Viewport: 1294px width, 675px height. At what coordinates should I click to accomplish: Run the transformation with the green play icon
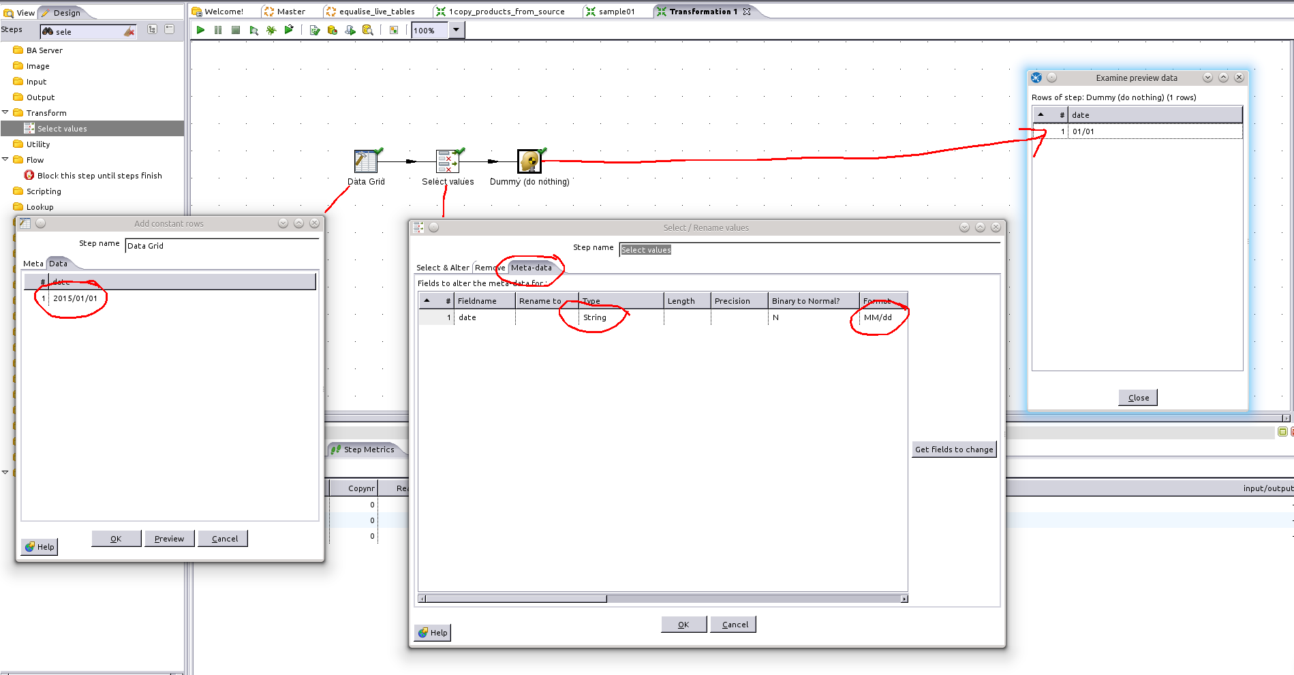pos(200,30)
